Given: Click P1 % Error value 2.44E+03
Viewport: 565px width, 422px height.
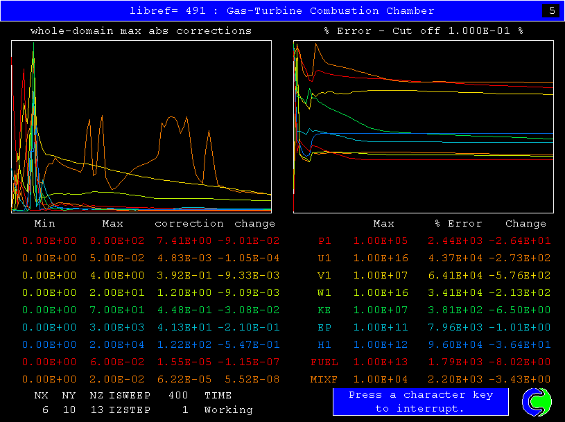Looking at the screenshot, I should (x=455, y=241).
